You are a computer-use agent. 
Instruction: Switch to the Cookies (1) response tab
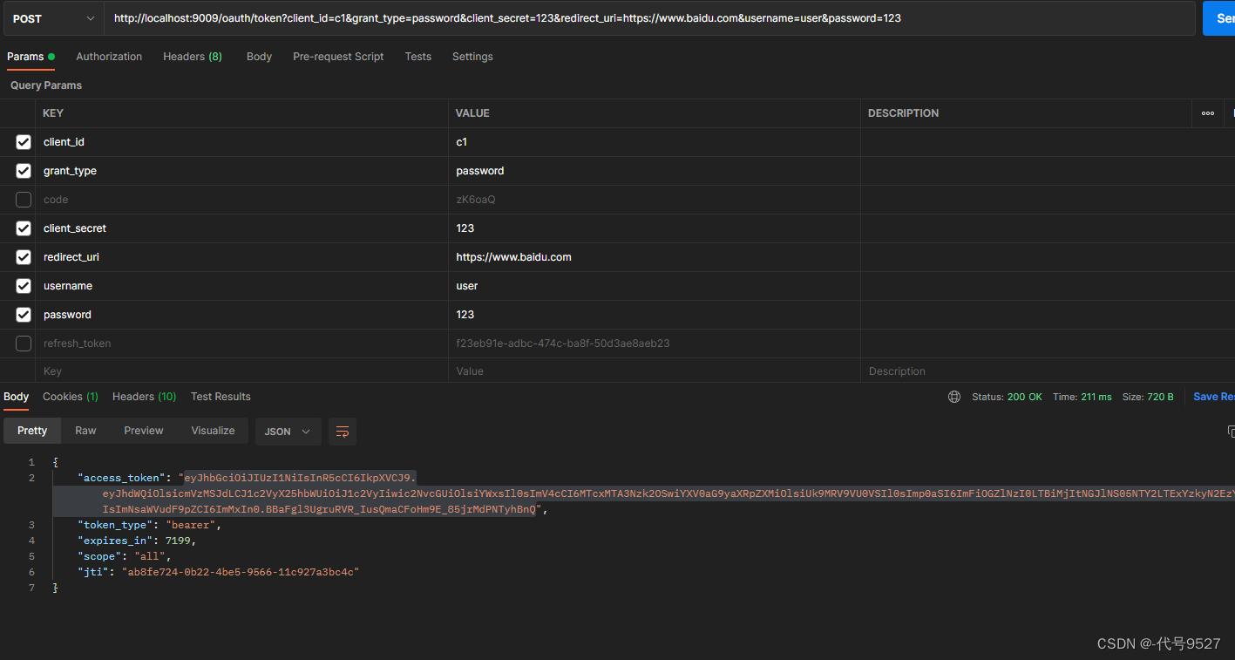pyautogui.click(x=71, y=397)
